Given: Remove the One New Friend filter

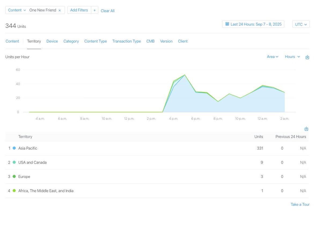Looking at the screenshot, I should [x=60, y=10].
